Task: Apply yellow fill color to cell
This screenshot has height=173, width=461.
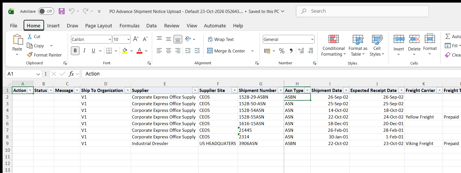Action: pyautogui.click(x=125, y=51)
